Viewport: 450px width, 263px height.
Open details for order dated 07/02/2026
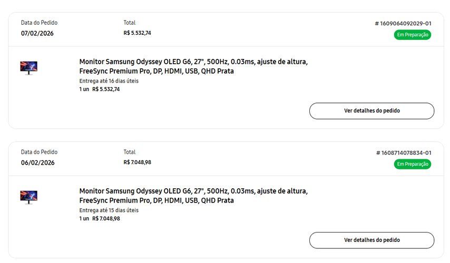(371, 111)
